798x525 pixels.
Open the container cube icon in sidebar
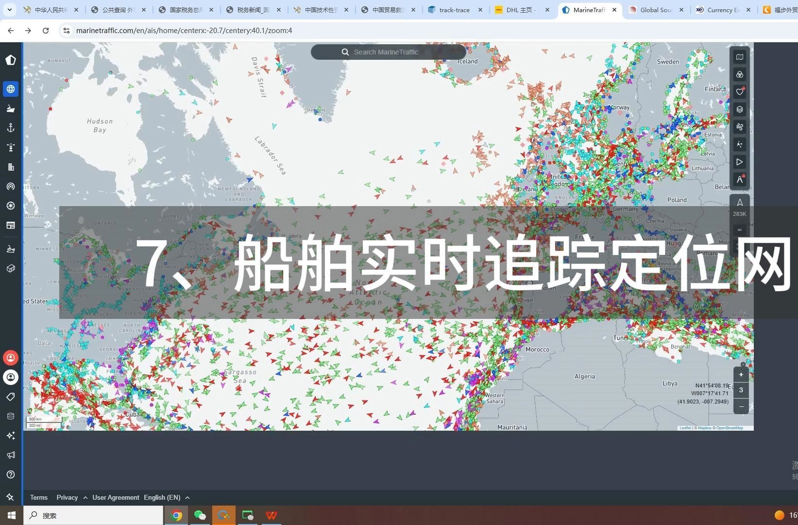[11, 268]
